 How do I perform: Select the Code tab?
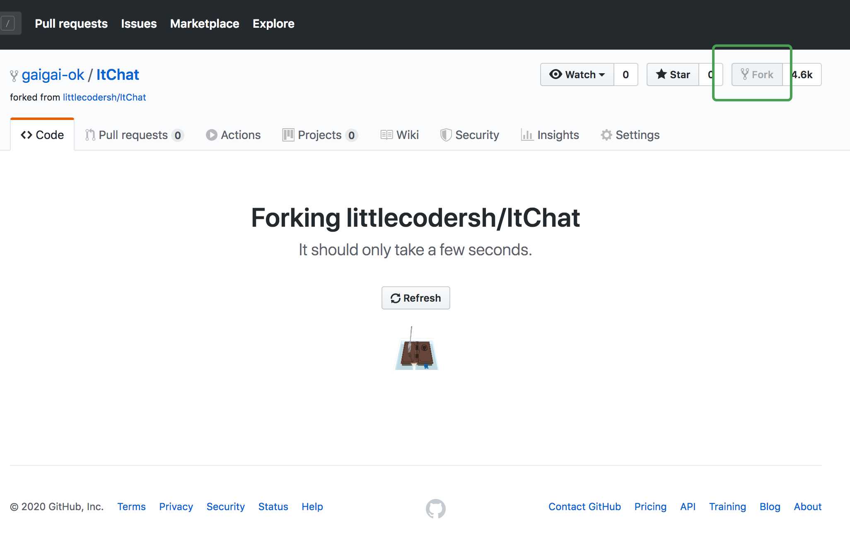tap(42, 135)
